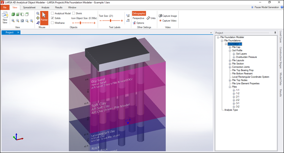Click the last magnifier icon in View group
This screenshot has width=284, height=153.
[x=31, y=21]
